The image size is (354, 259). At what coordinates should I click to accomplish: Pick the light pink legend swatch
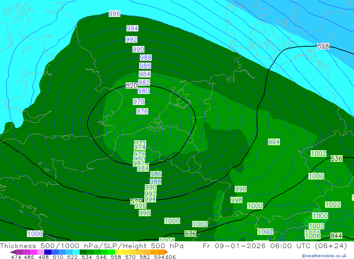pyautogui.click(x=41, y=252)
